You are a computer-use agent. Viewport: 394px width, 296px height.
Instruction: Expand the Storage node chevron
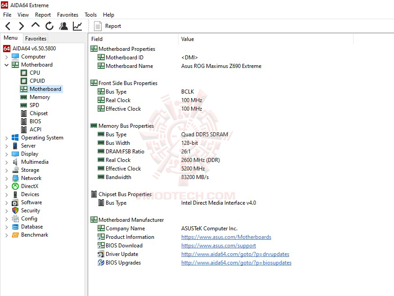[7, 170]
